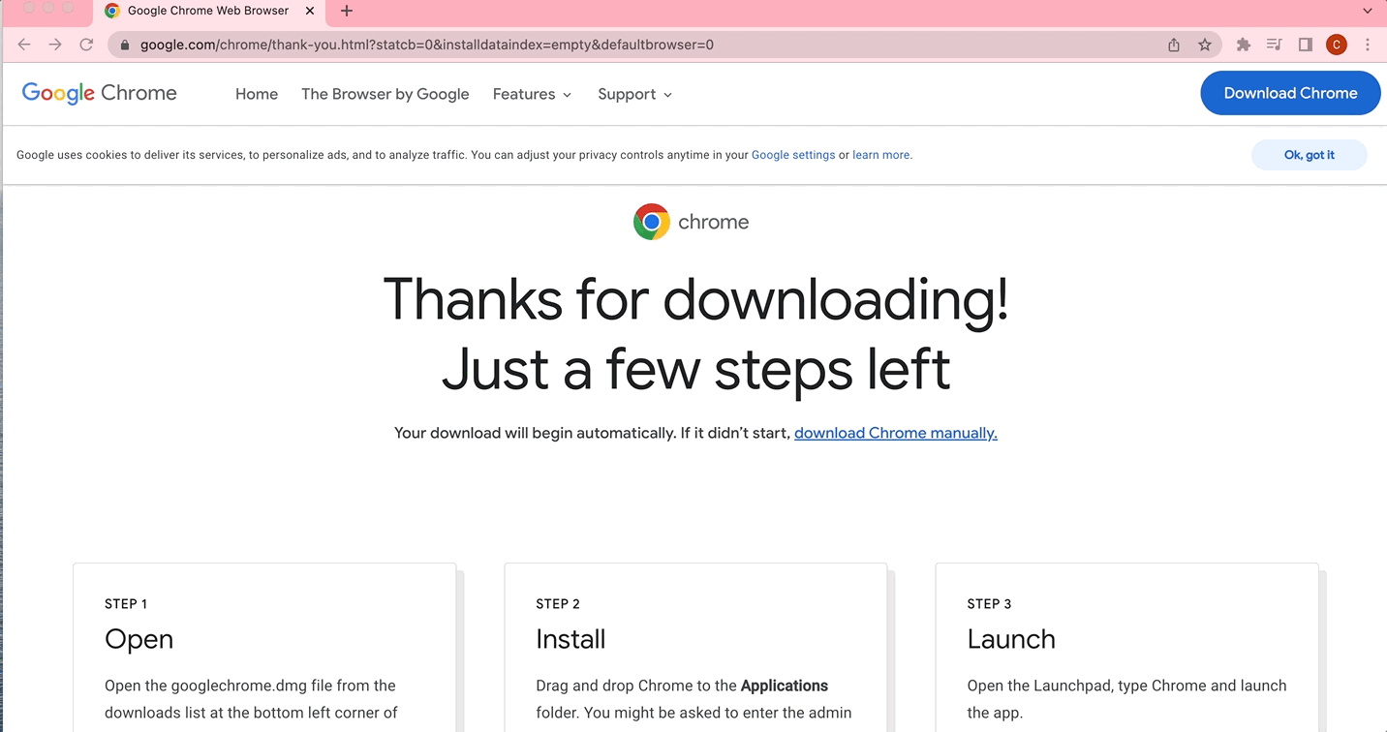Click the STEP 3 label

pyautogui.click(x=989, y=604)
